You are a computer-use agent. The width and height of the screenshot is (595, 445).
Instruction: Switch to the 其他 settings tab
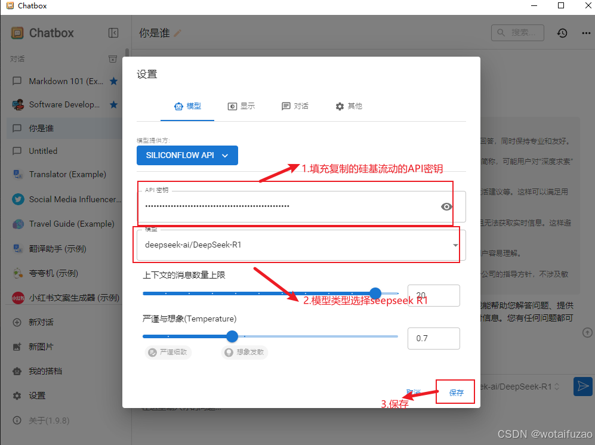pos(349,106)
